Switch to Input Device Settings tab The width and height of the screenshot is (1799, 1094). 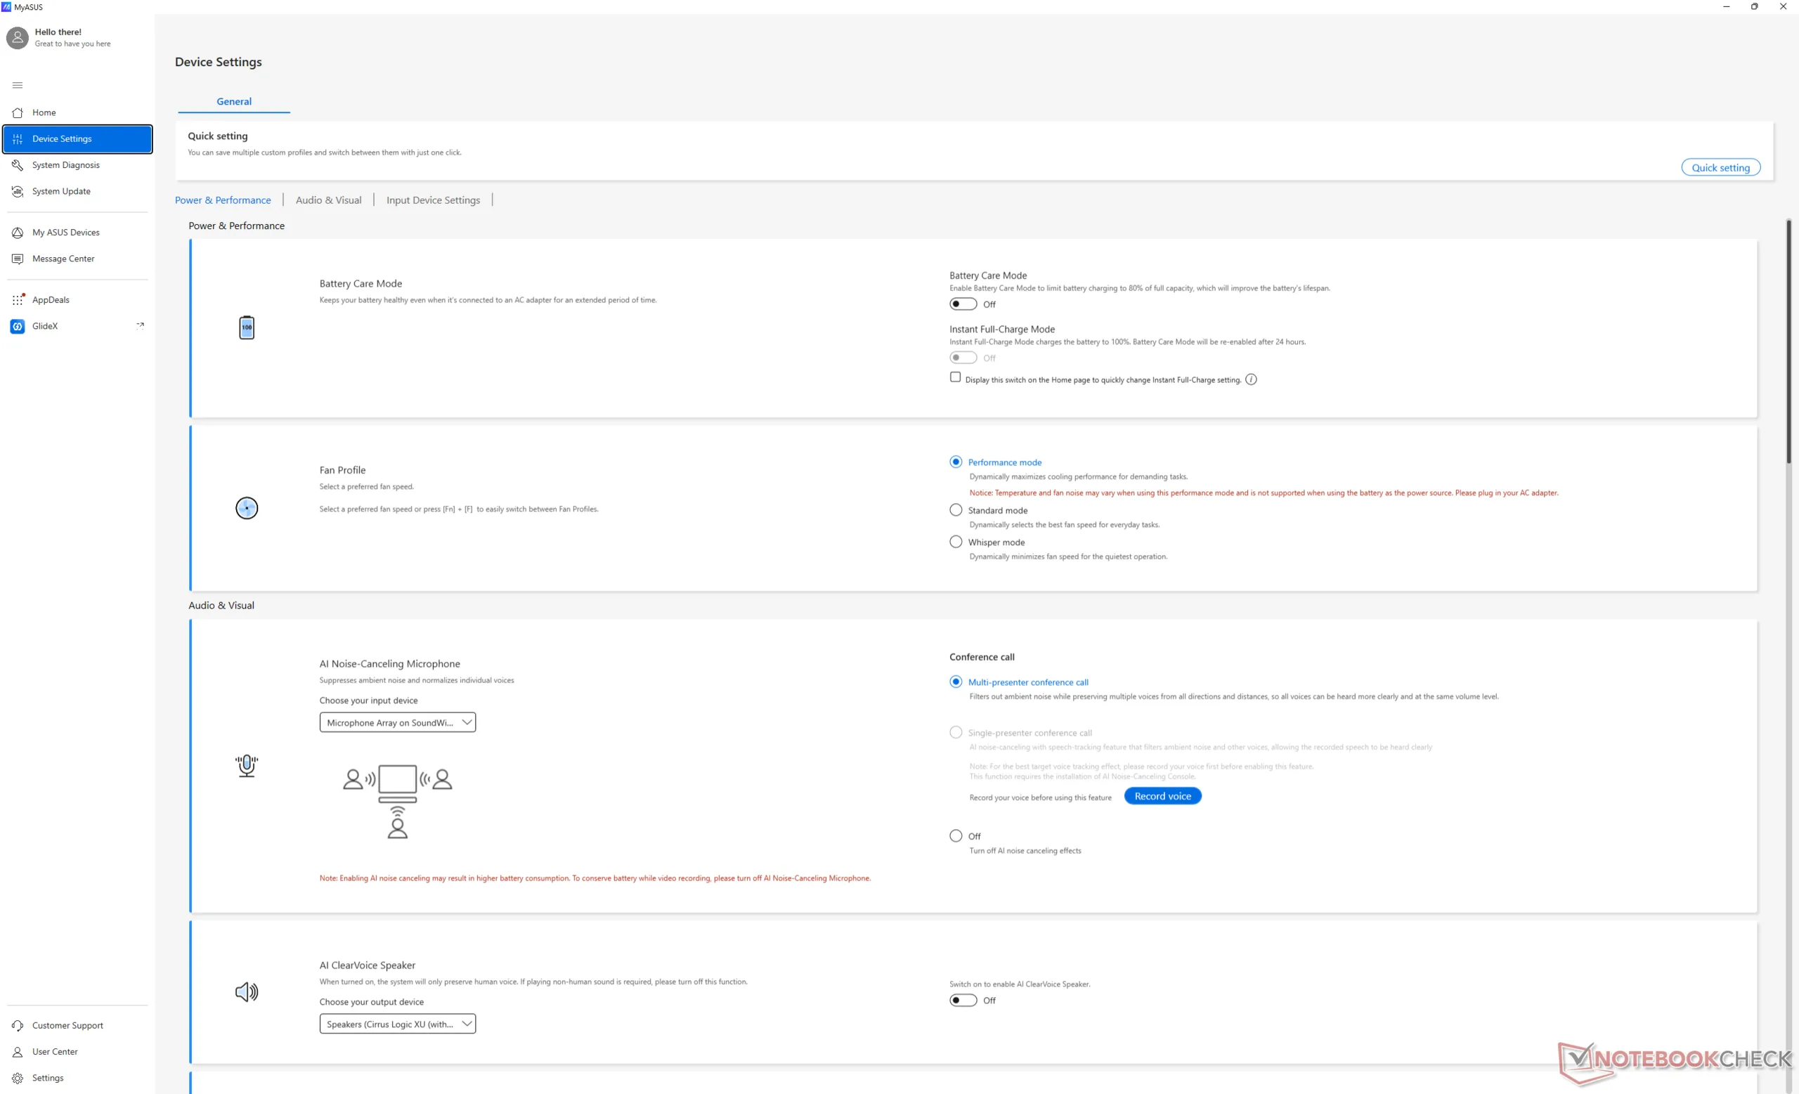tap(433, 200)
